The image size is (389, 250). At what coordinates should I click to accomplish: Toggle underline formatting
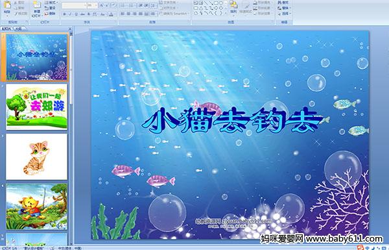click(77, 14)
